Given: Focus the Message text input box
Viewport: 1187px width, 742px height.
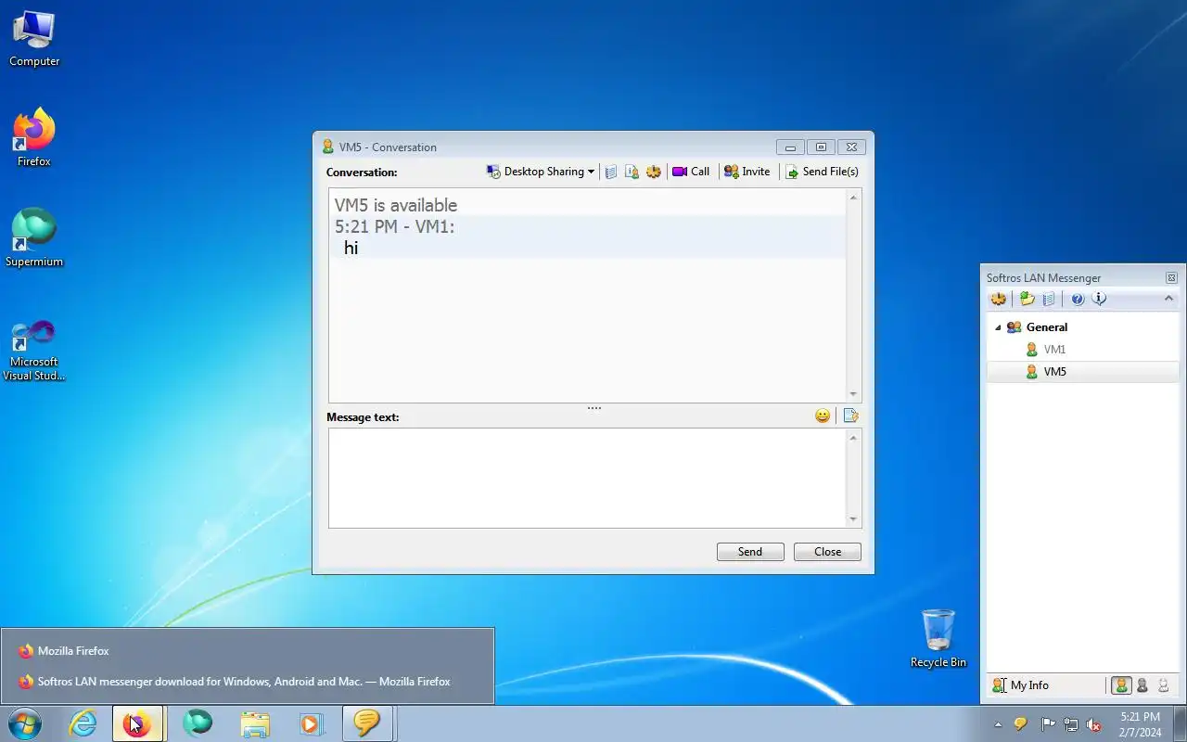Looking at the screenshot, I should click(x=587, y=478).
